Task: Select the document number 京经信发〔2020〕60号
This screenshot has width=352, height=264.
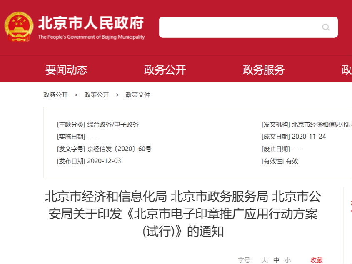Action: [x=119, y=149]
